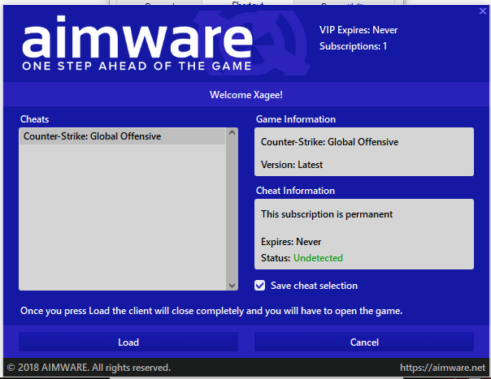Click the Welcome Xagee! banner text

click(246, 95)
